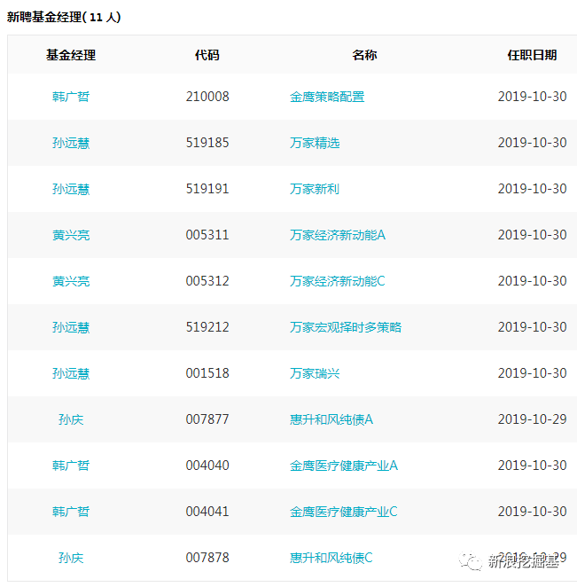This screenshot has width=577, height=587.
Task: Open fund link 万家瑞兴
Action: tap(315, 373)
